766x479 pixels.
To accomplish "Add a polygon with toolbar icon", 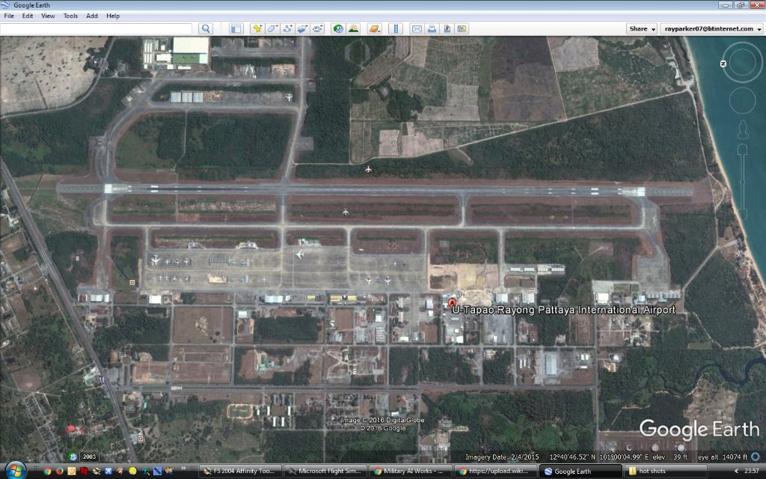I will coord(272,28).
